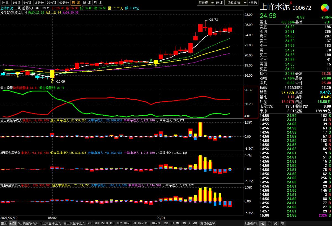
Task: Click the 15:00 final trade row
Action: click(x=295, y=215)
